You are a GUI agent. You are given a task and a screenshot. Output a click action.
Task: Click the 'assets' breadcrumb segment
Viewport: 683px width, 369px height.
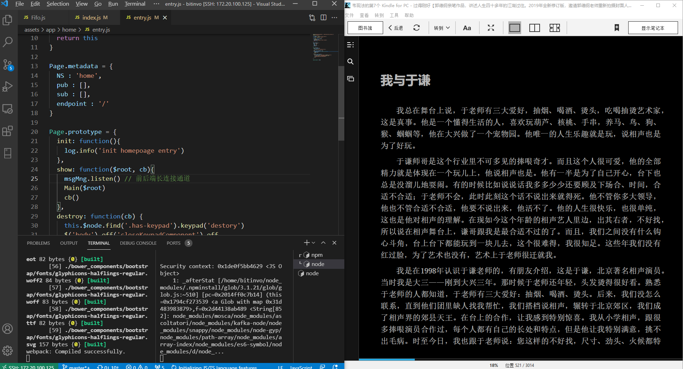tap(32, 29)
